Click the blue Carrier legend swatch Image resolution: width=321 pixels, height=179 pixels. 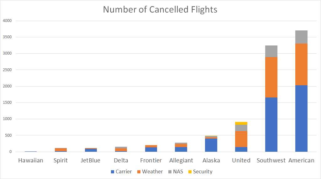point(113,172)
